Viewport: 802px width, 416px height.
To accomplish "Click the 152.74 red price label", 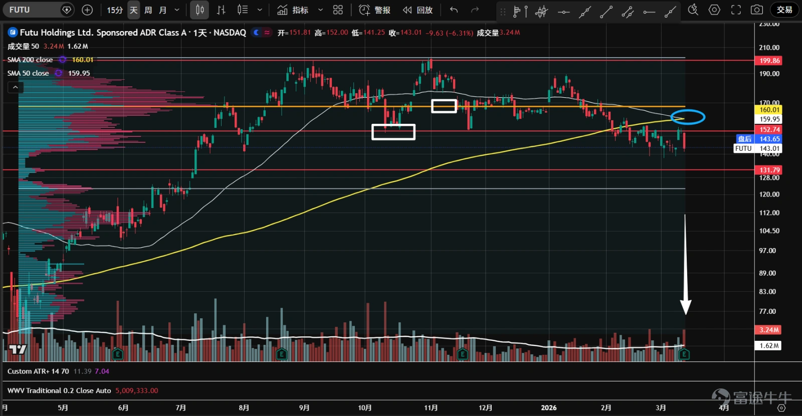I will [x=769, y=129].
